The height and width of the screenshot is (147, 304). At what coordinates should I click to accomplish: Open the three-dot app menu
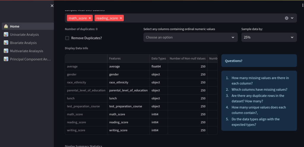pyautogui.click(x=302, y=5)
